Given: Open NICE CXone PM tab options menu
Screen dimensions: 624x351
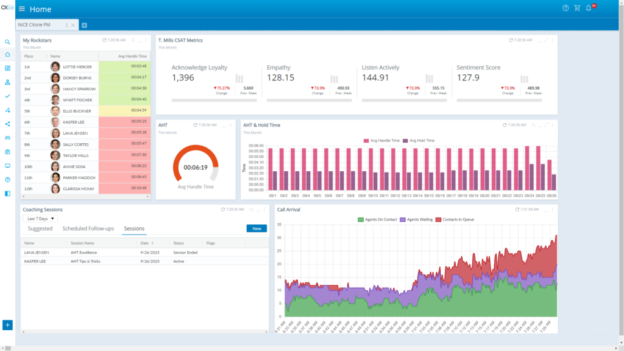Looking at the screenshot, I should point(66,25).
